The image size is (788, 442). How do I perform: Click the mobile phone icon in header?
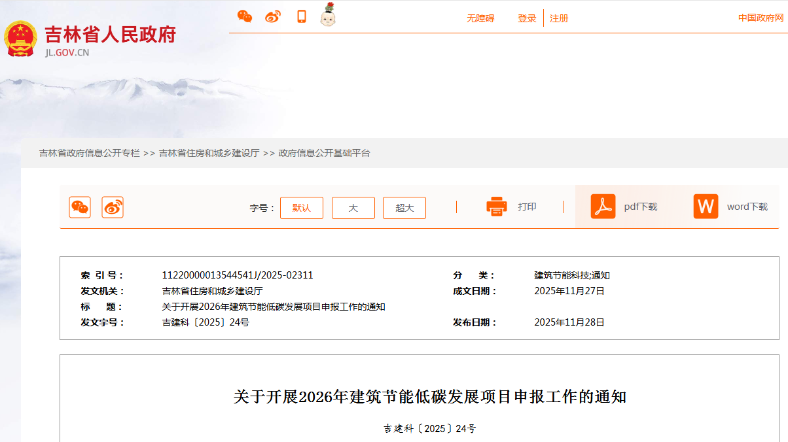click(302, 17)
